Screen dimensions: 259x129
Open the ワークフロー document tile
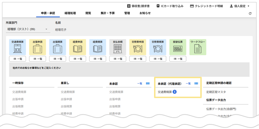tap(198, 47)
